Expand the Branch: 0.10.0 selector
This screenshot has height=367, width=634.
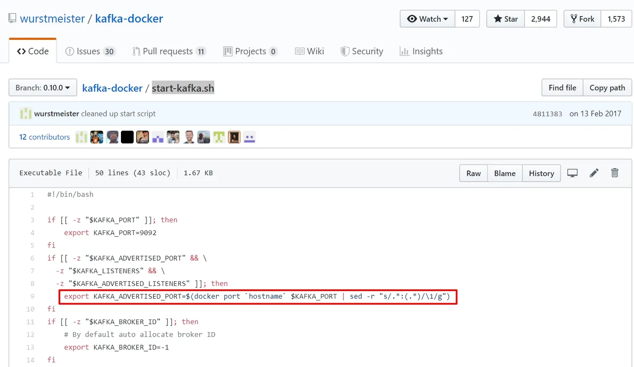pos(43,87)
